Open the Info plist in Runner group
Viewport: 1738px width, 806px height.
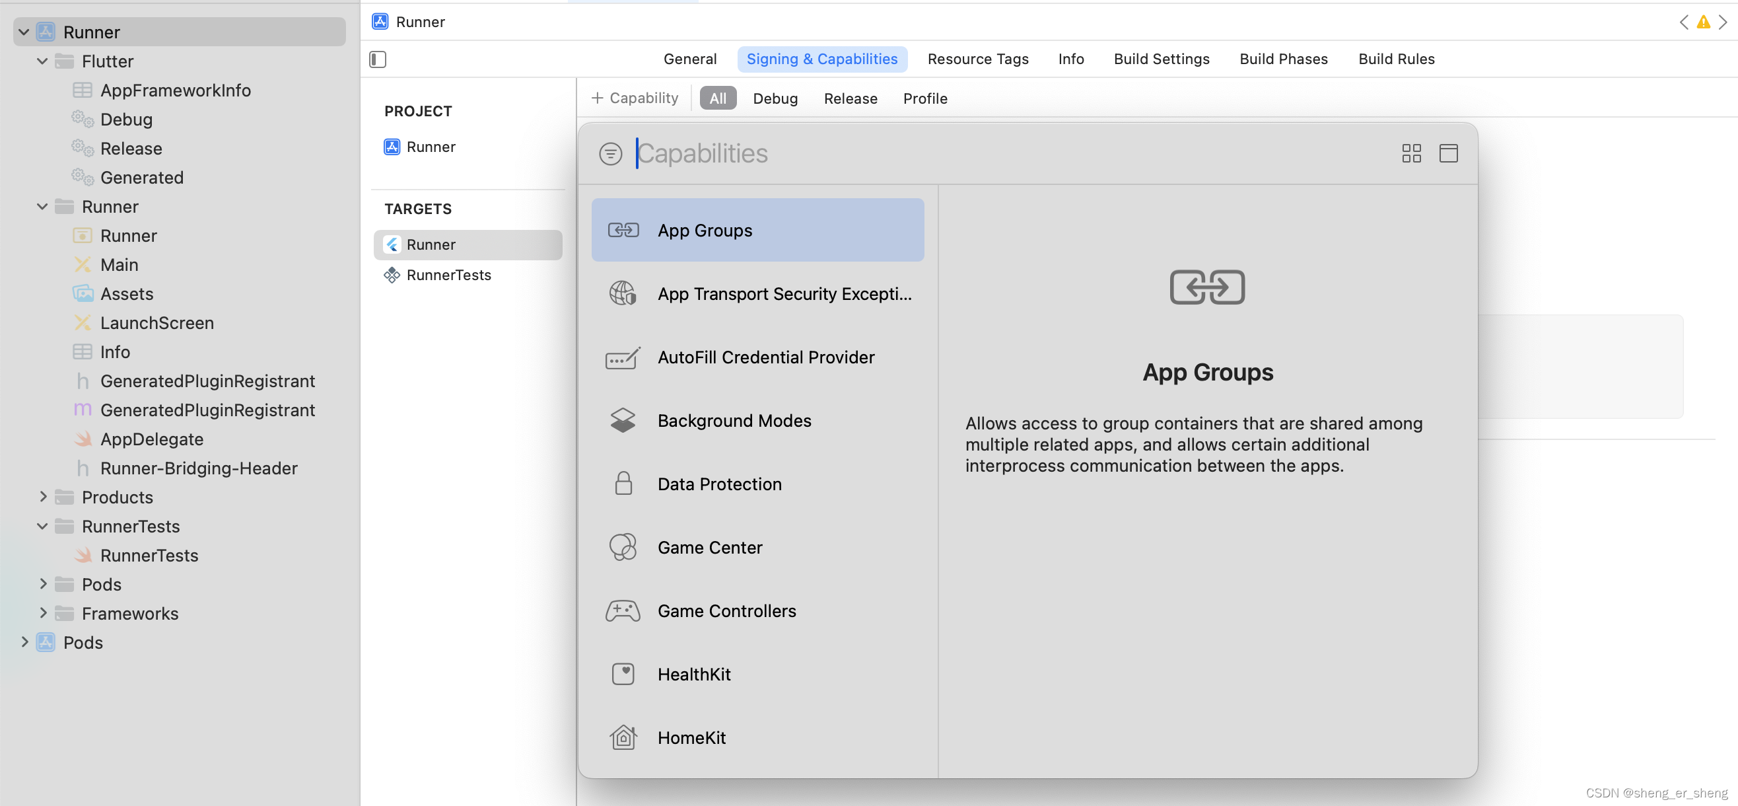pos(115,352)
